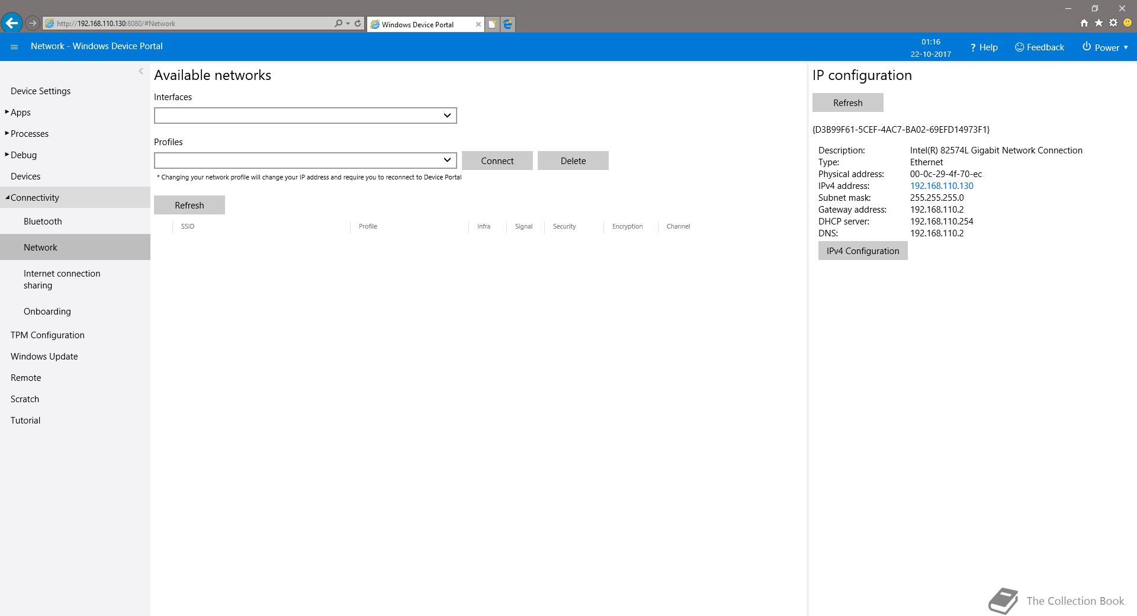This screenshot has width=1137, height=616.
Task: Open the Profiles dropdown
Action: tap(306, 161)
